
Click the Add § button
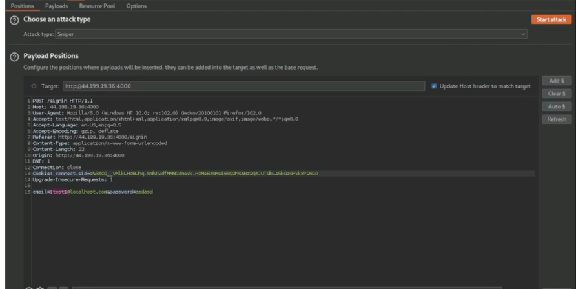(556, 81)
